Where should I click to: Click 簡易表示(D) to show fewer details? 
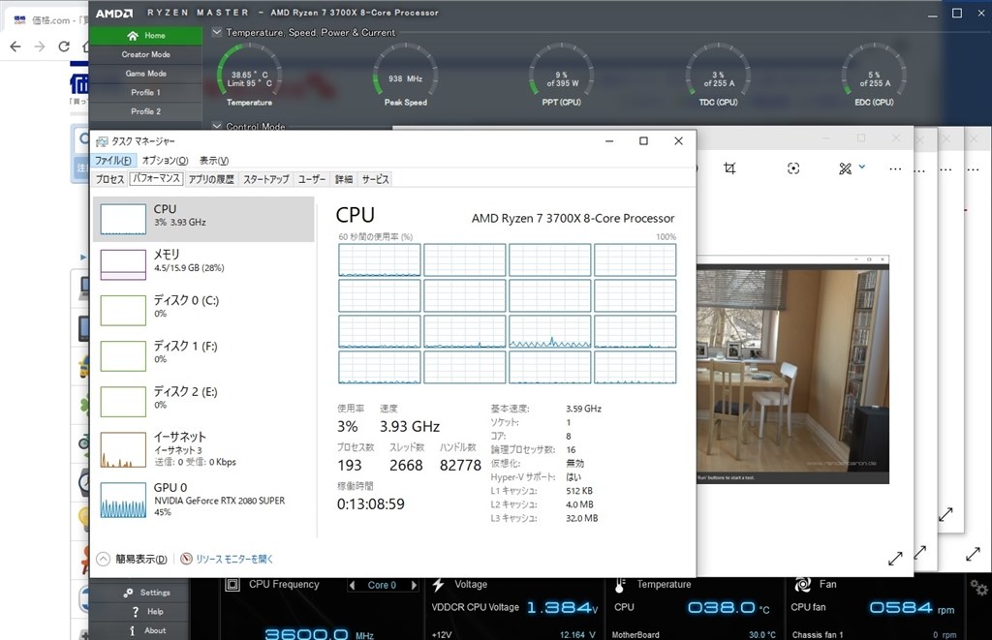(132, 559)
